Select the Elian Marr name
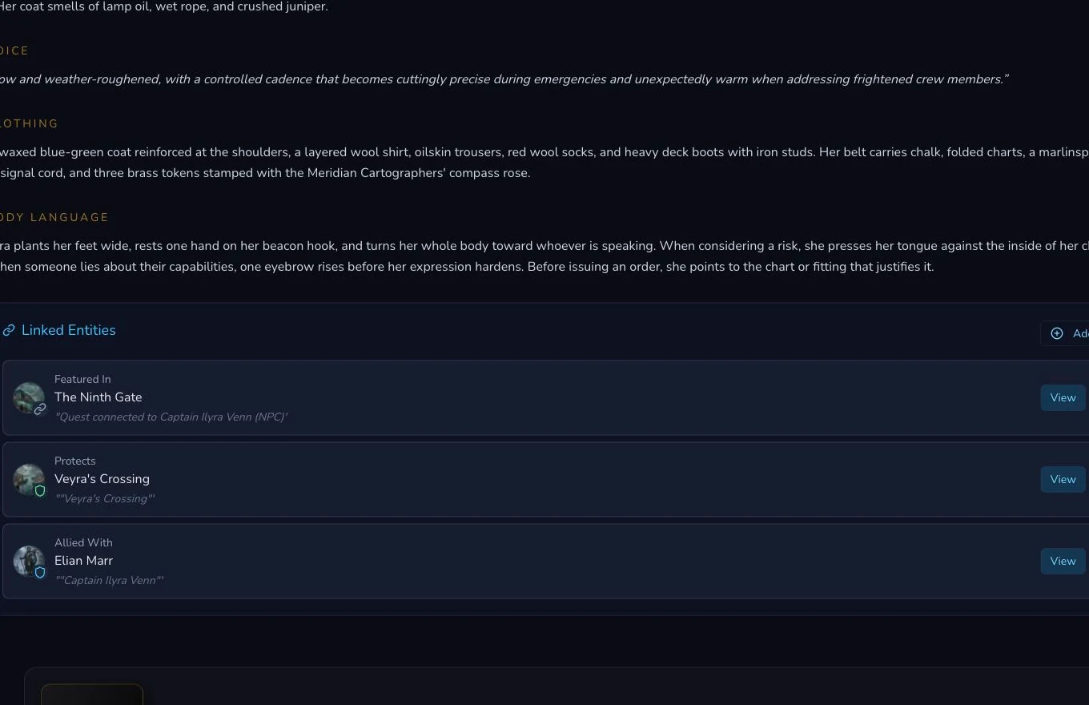 click(83, 561)
